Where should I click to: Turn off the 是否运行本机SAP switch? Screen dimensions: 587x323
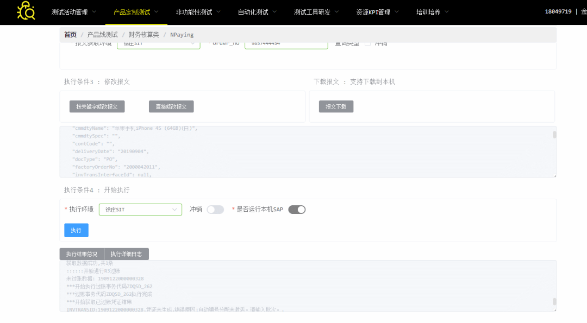(x=297, y=210)
